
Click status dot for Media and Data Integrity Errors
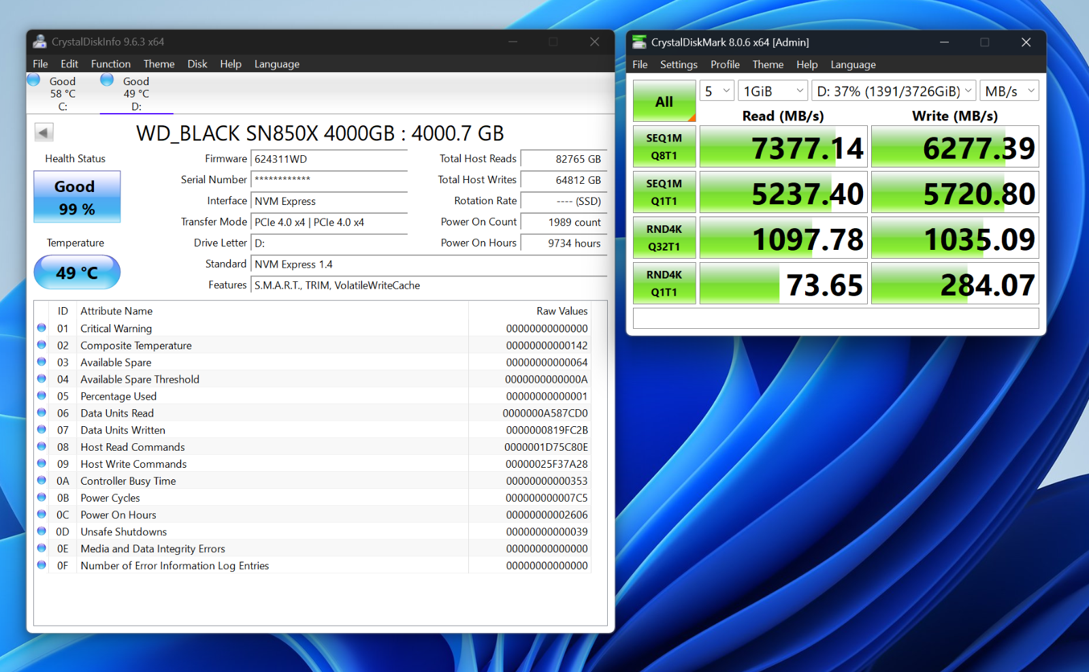[42, 548]
